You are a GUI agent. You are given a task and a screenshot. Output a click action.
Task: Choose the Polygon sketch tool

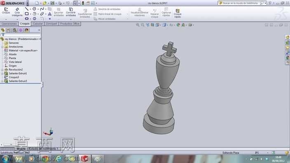click(x=35, y=19)
